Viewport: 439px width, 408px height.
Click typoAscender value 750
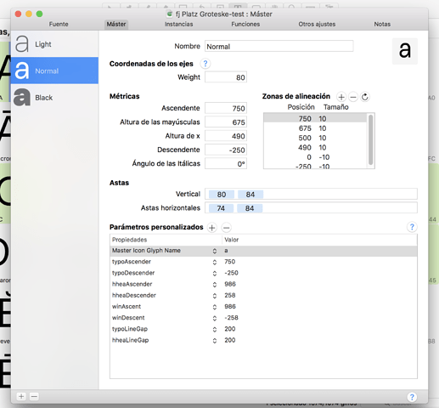point(230,262)
